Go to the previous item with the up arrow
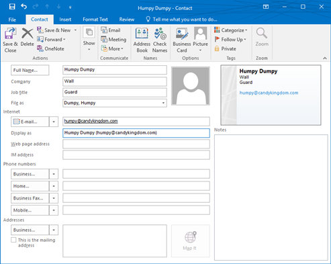 [x=47, y=7]
